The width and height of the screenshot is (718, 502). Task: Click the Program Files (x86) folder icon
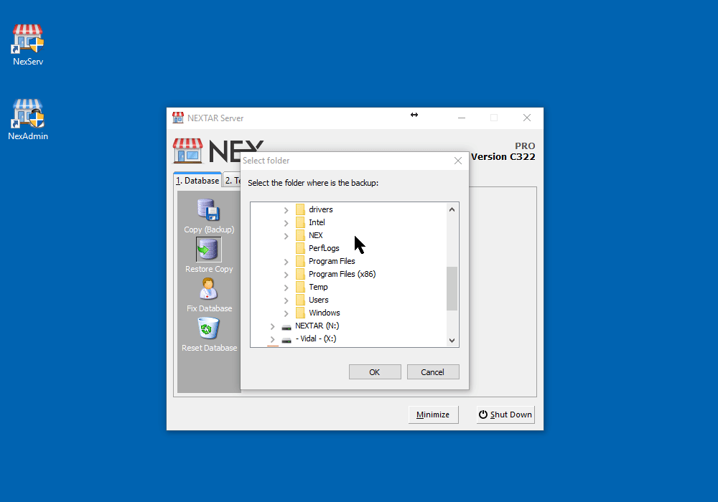pos(300,274)
